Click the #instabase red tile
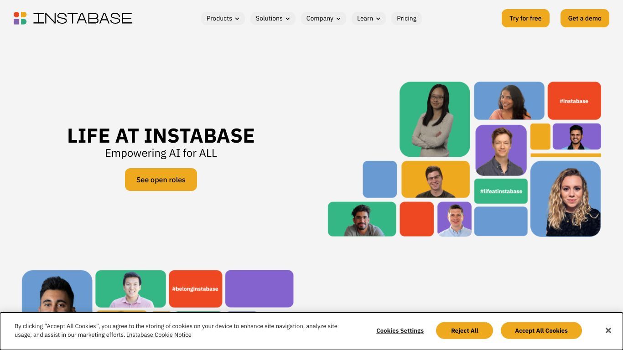Image resolution: width=623 pixels, height=350 pixels. (x=574, y=101)
